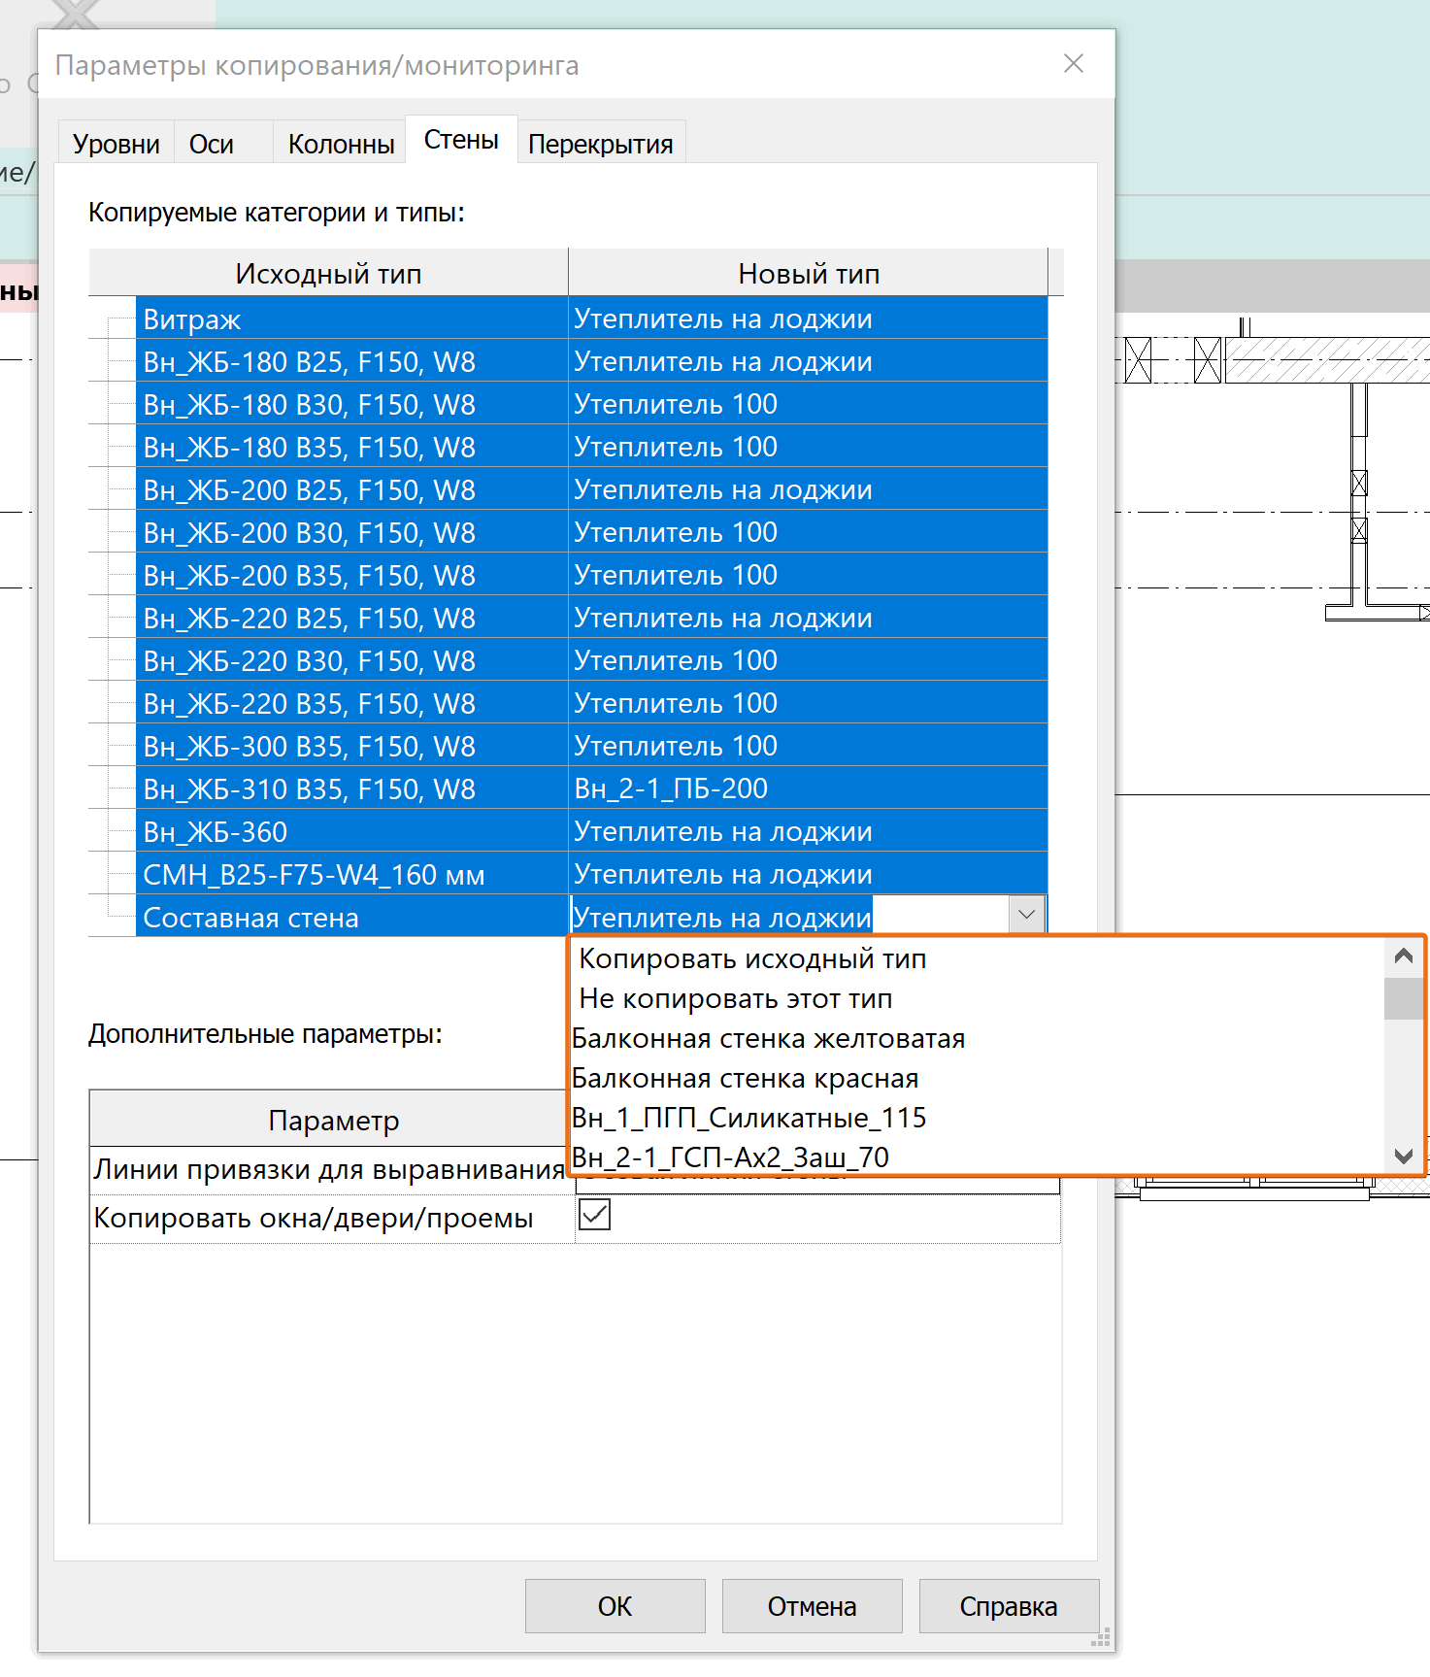Open the Перекрытия tab
The width and height of the screenshot is (1430, 1677).
point(601,144)
